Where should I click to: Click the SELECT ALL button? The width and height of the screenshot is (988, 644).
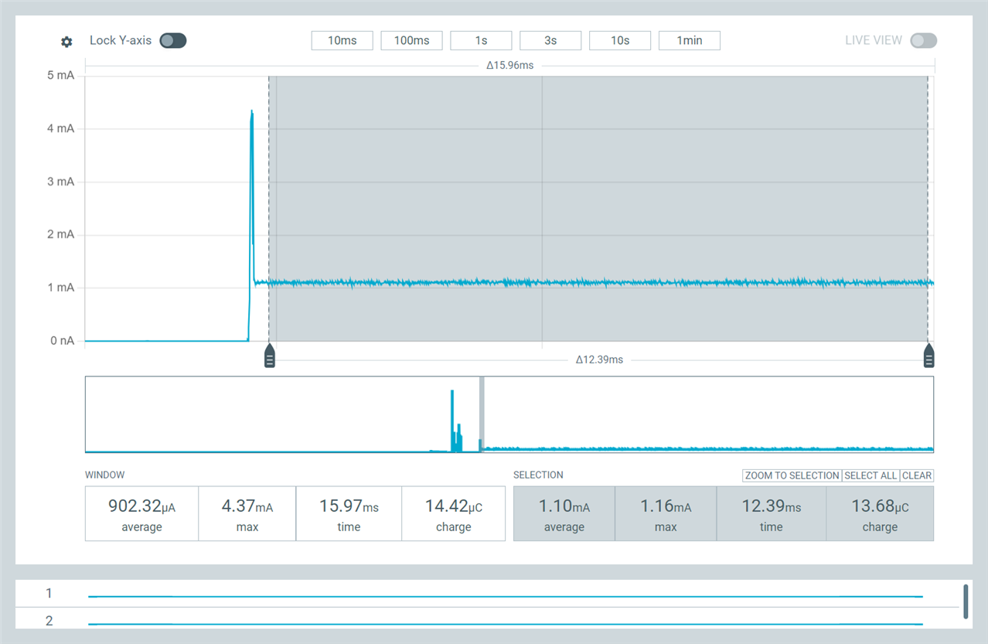click(x=870, y=475)
